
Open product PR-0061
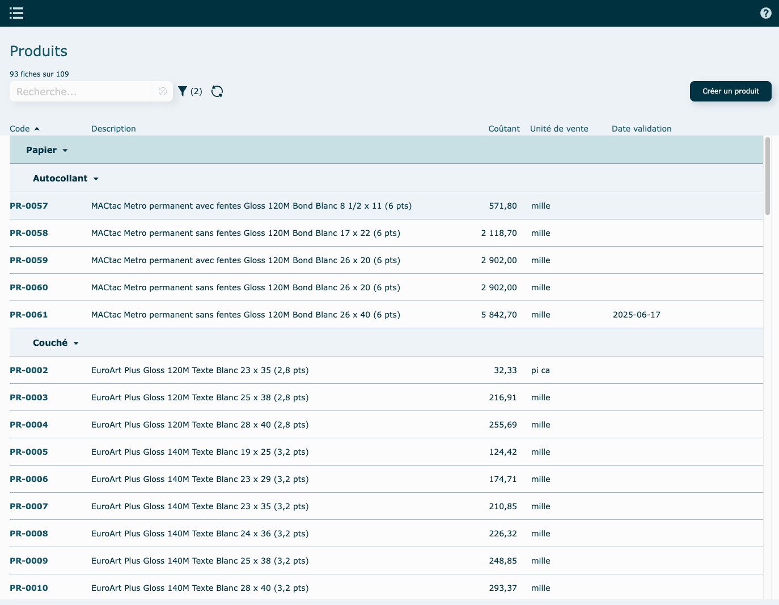[29, 315]
